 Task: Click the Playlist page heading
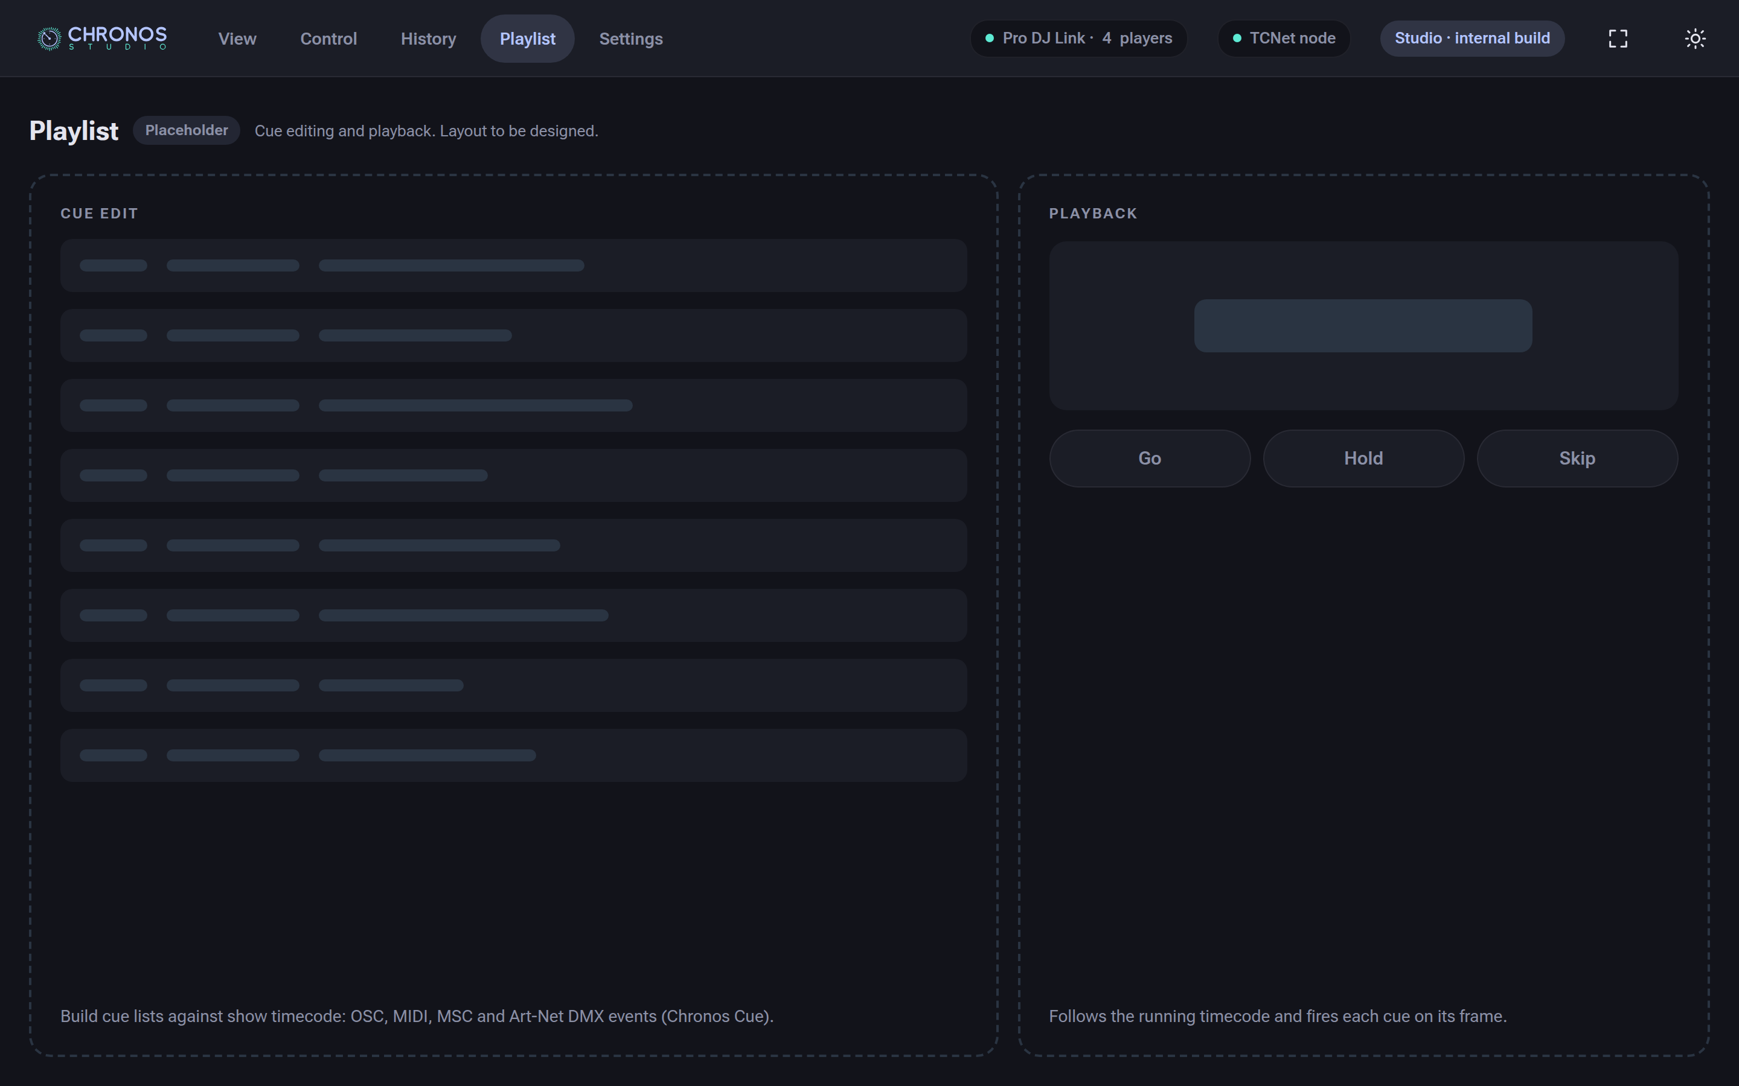[x=74, y=131]
